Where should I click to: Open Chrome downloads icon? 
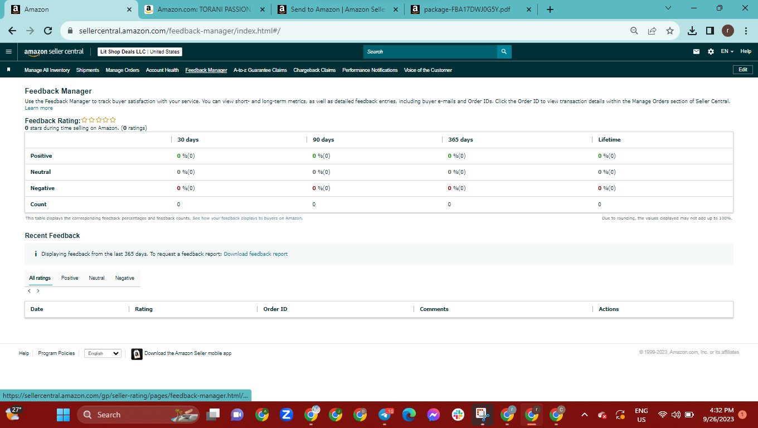(x=692, y=31)
